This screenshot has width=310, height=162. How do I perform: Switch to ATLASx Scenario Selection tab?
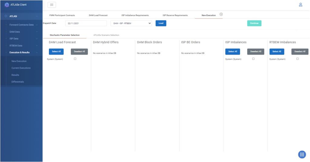pyautogui.click(x=106, y=35)
